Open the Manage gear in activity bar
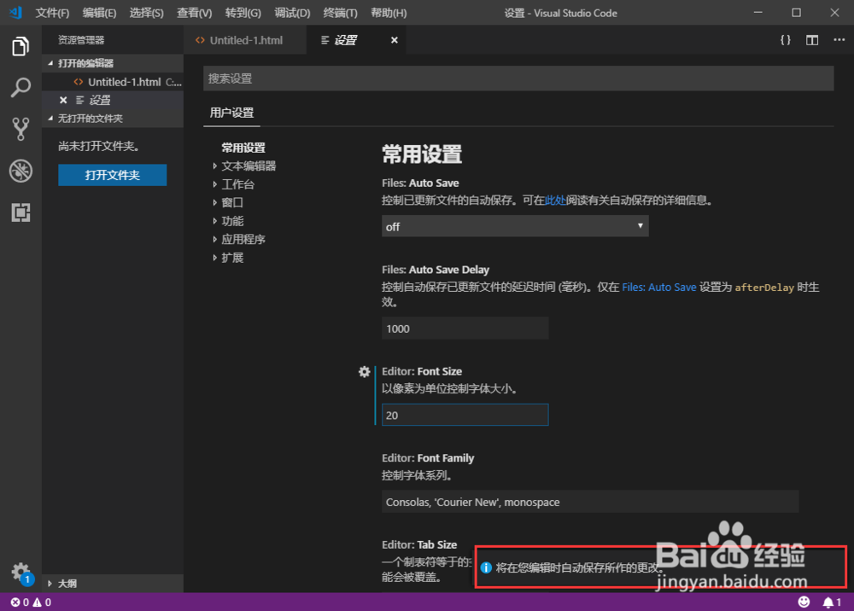This screenshot has height=611, width=854. (20, 573)
